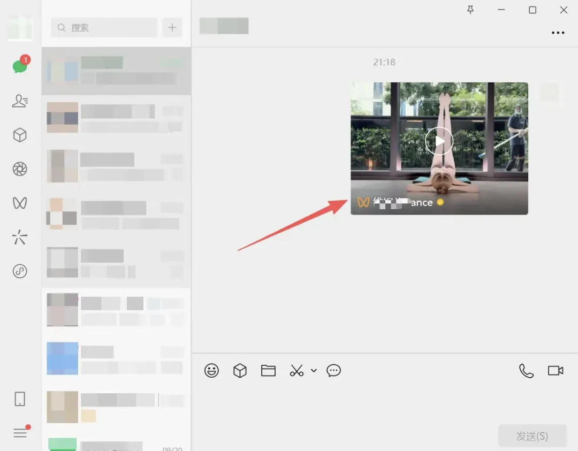Open the send file folder icon
This screenshot has height=451, width=578.
[x=268, y=370]
